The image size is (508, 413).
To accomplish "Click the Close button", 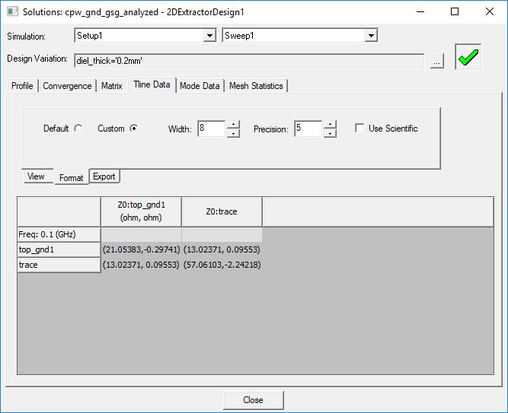I will click(x=253, y=400).
